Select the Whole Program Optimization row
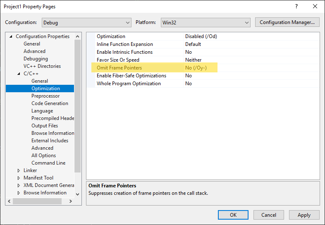Image resolution: width=325 pixels, height=225 pixels. [x=129, y=84]
